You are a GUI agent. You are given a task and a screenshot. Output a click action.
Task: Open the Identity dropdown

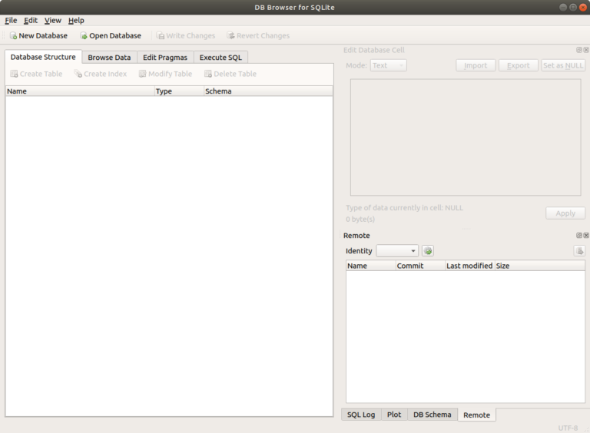[397, 251]
